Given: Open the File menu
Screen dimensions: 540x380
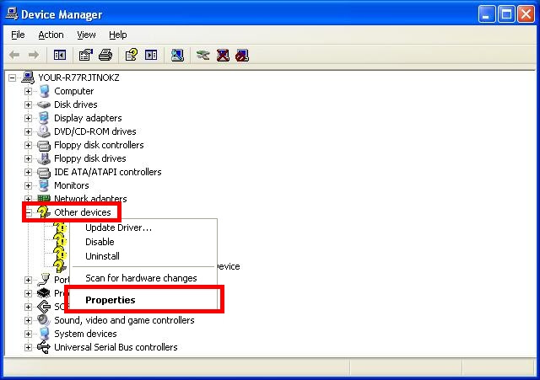Looking at the screenshot, I should coord(18,35).
